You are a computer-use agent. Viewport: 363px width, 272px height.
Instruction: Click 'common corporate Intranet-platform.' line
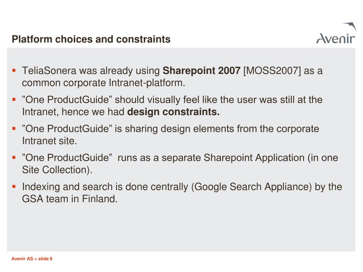tap(104, 83)
